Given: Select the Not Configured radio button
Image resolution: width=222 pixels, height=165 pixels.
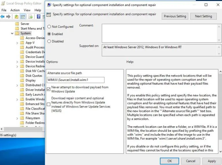Looking at the screenshot, I should [49, 27].
